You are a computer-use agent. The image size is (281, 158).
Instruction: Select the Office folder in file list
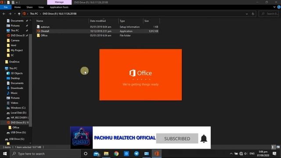coord(44,36)
